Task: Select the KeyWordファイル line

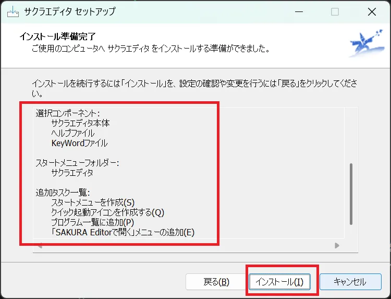Action: (79, 143)
